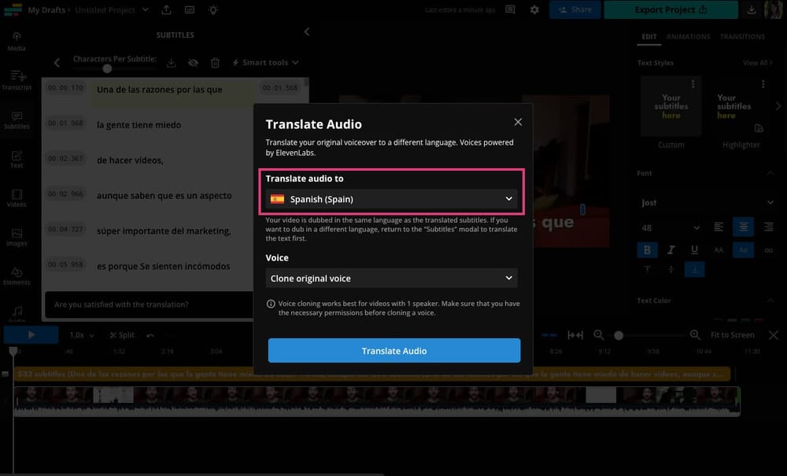Open the Translate audio to language dropdown
Screen dimensions: 787x476
pyautogui.click(x=391, y=199)
